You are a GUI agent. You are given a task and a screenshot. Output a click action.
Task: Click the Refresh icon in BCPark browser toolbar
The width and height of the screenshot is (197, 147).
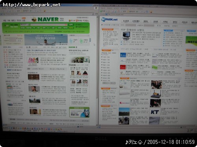[x=116, y=11]
